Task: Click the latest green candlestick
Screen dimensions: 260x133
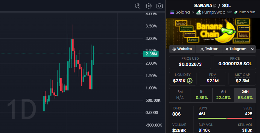Action: coord(93,57)
